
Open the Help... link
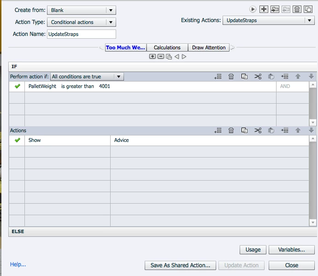pyautogui.click(x=18, y=264)
